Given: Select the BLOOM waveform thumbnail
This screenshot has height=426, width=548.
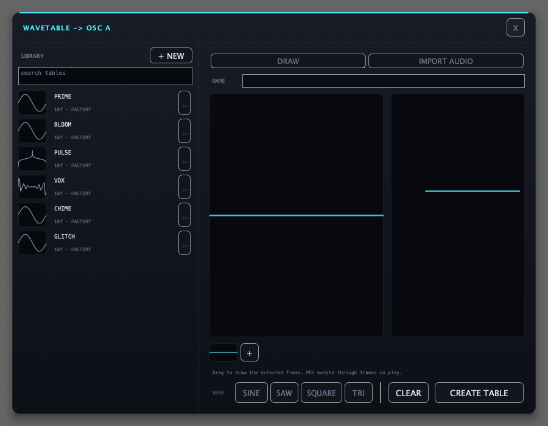Looking at the screenshot, I should click(x=32, y=131).
